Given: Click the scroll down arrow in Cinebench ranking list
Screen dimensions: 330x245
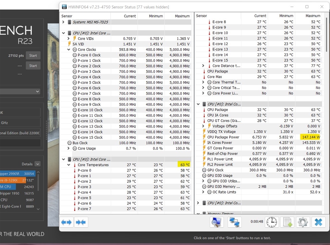Looking at the screenshot, I should (38, 209).
